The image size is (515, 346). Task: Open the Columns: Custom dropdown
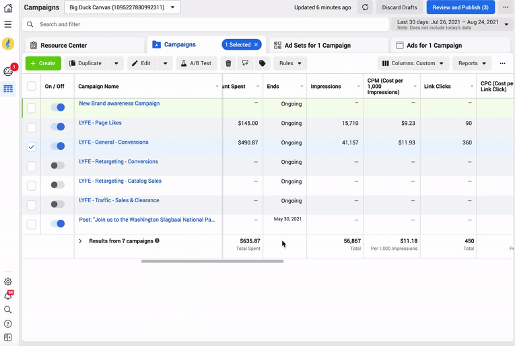(413, 63)
